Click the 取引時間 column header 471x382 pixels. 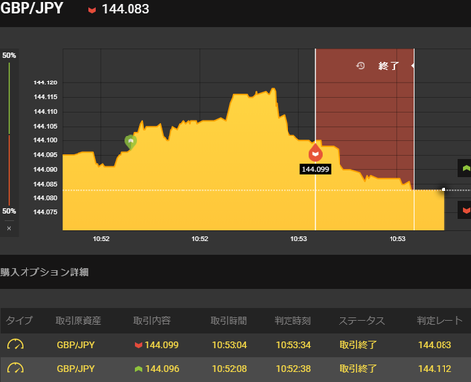point(229,320)
